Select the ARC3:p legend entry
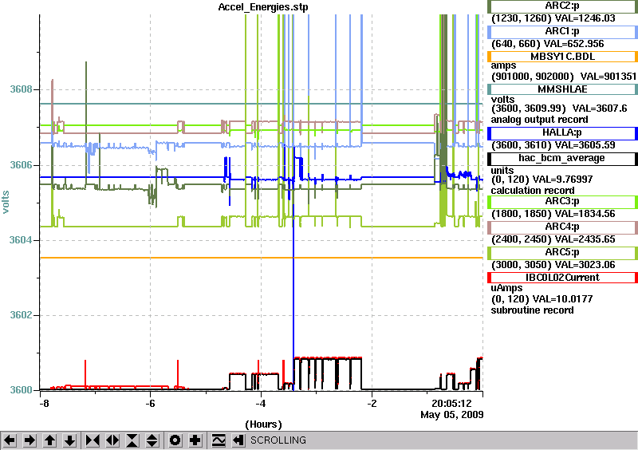The height and width of the screenshot is (450, 638). (x=562, y=201)
